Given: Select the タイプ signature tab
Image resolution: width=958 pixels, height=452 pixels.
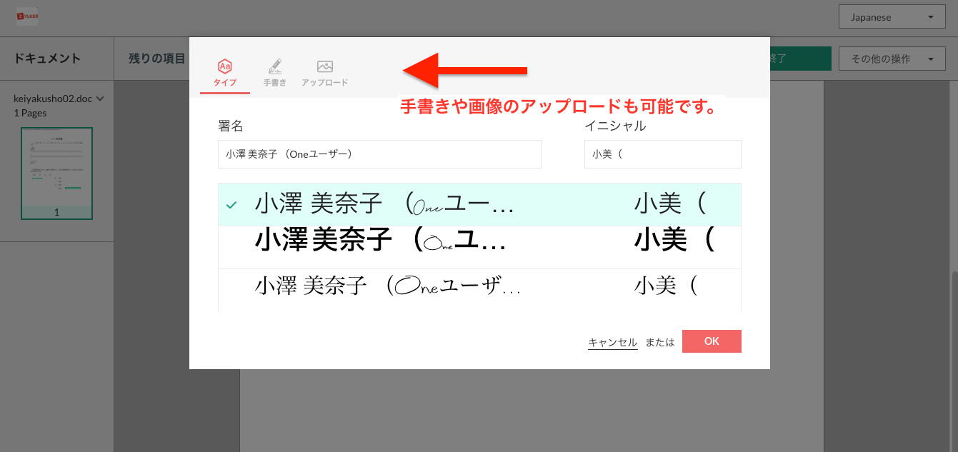Looking at the screenshot, I should tap(225, 74).
